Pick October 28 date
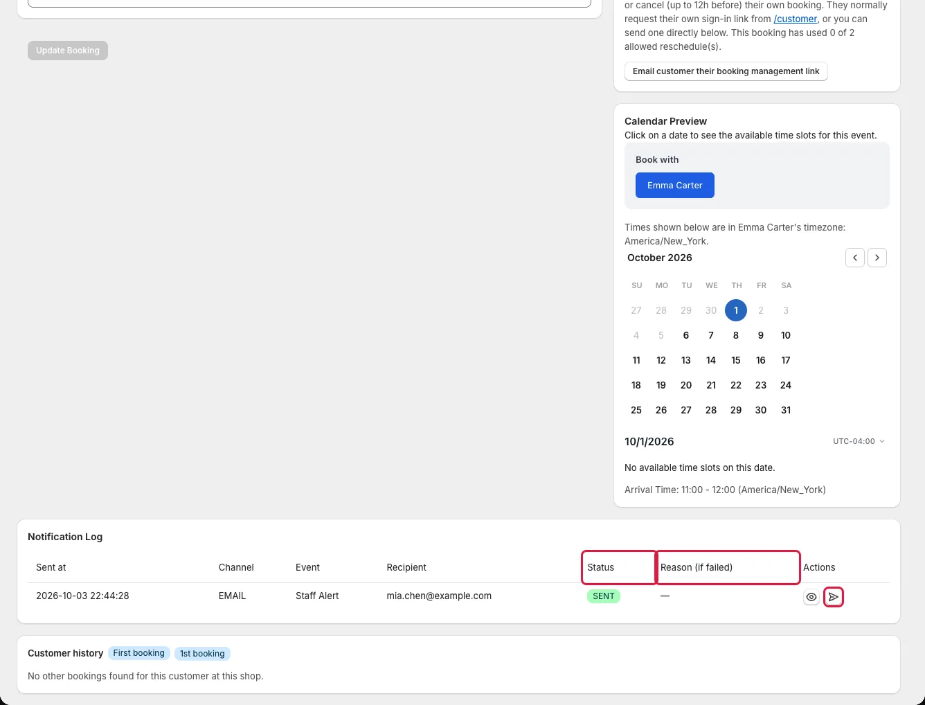Viewport: 925px width, 705px height. pyautogui.click(x=711, y=410)
